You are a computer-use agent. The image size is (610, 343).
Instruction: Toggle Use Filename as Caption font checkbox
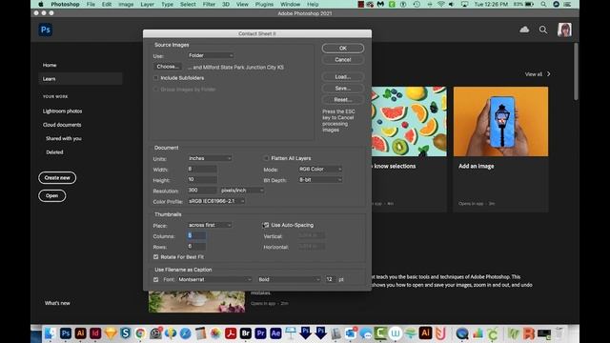pos(156,279)
